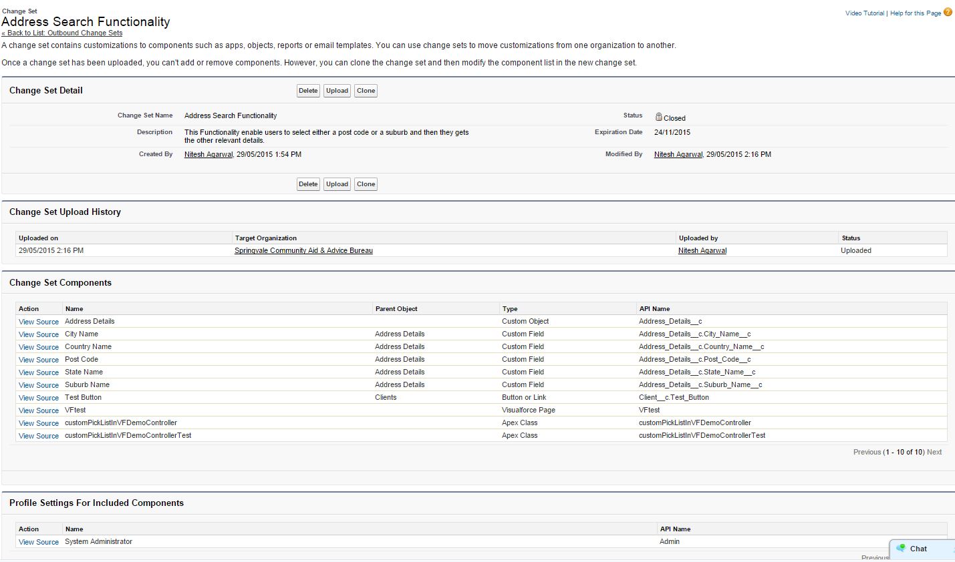Click the lock icon beside Closed status
The height and width of the screenshot is (562, 955).
658,117
